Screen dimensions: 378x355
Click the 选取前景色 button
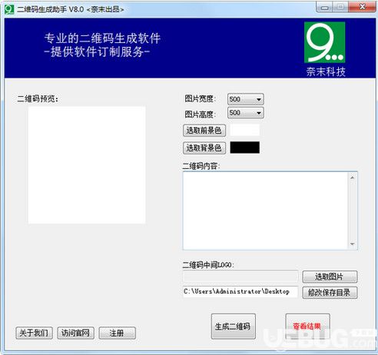pyautogui.click(x=204, y=131)
